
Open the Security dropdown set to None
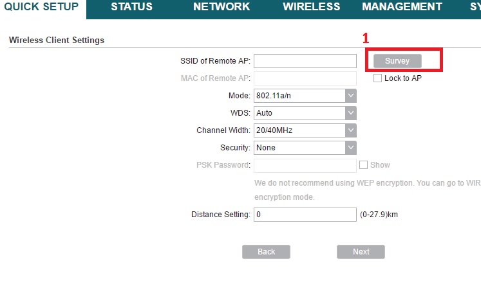305,148
